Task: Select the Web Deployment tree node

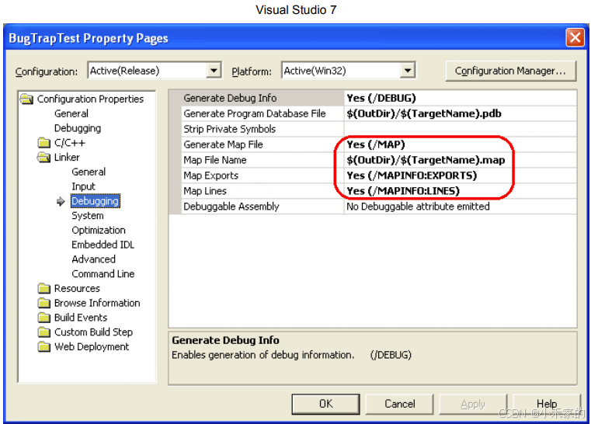Action: click(92, 347)
